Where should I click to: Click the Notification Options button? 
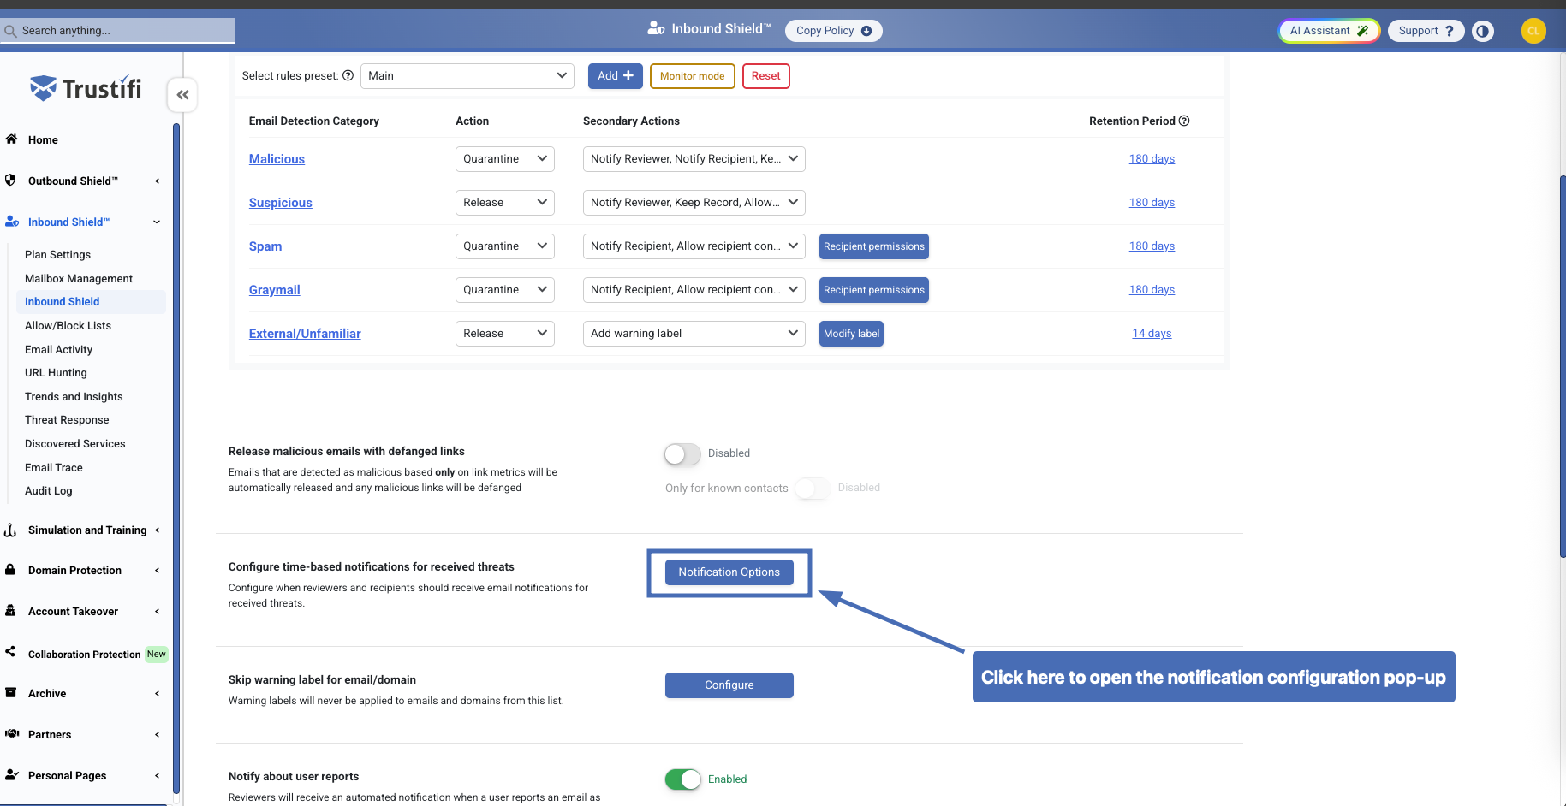(x=729, y=572)
